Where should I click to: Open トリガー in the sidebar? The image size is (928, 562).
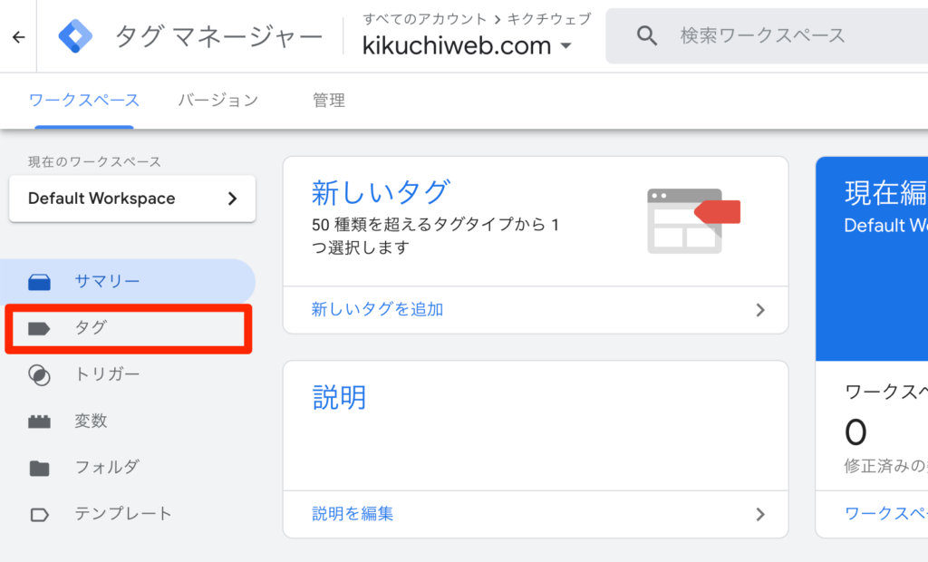coord(128,375)
